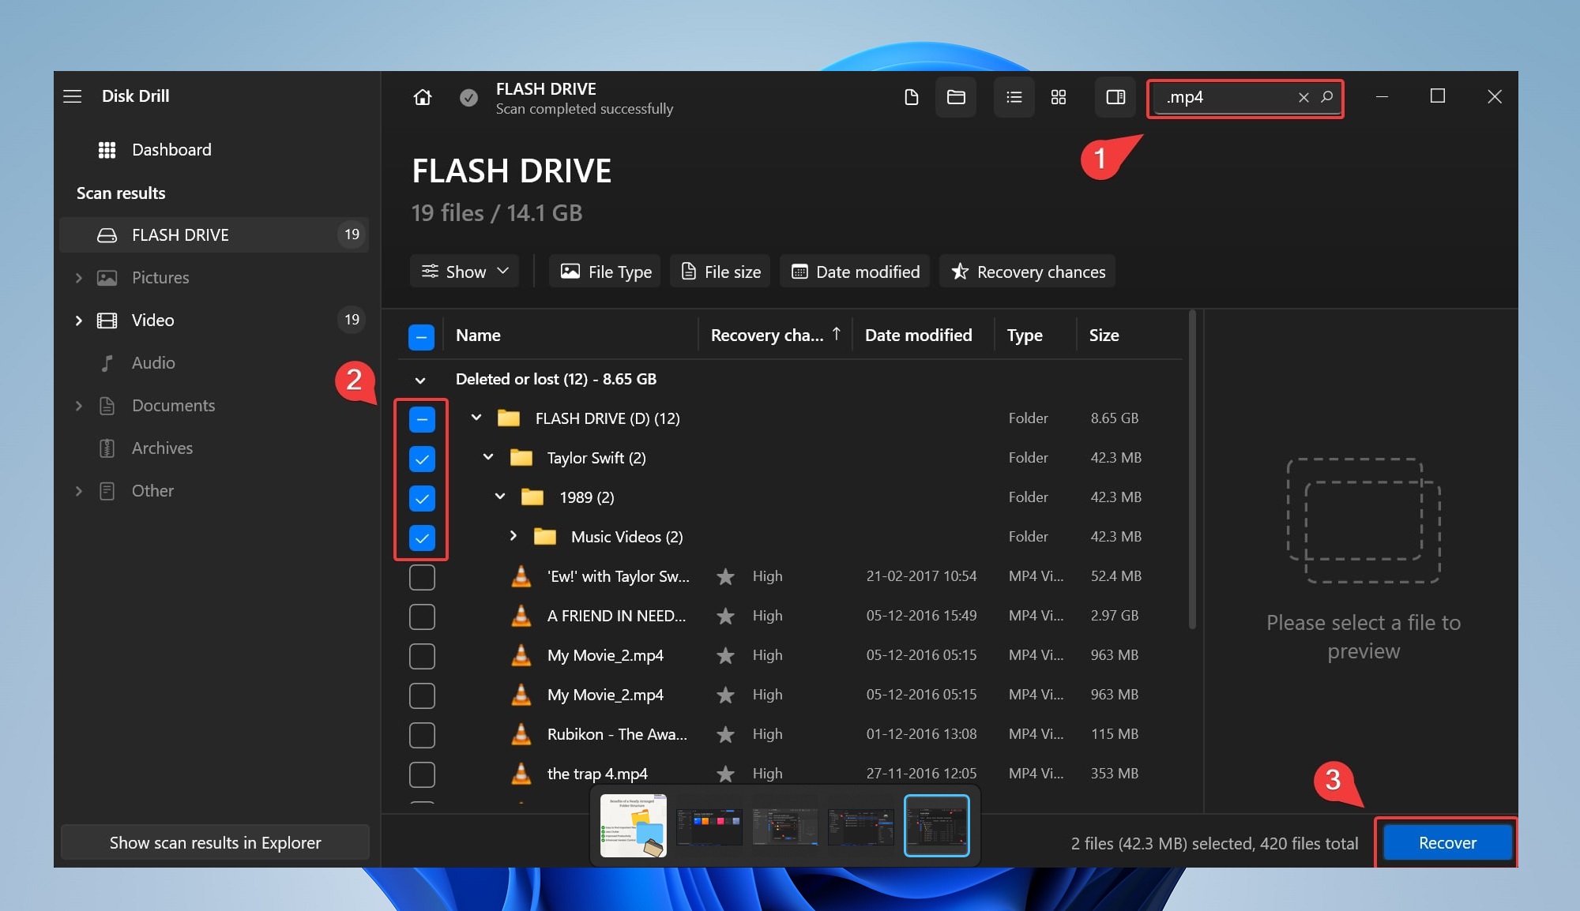Click the search magnifier icon
The image size is (1580, 911).
(x=1326, y=96)
